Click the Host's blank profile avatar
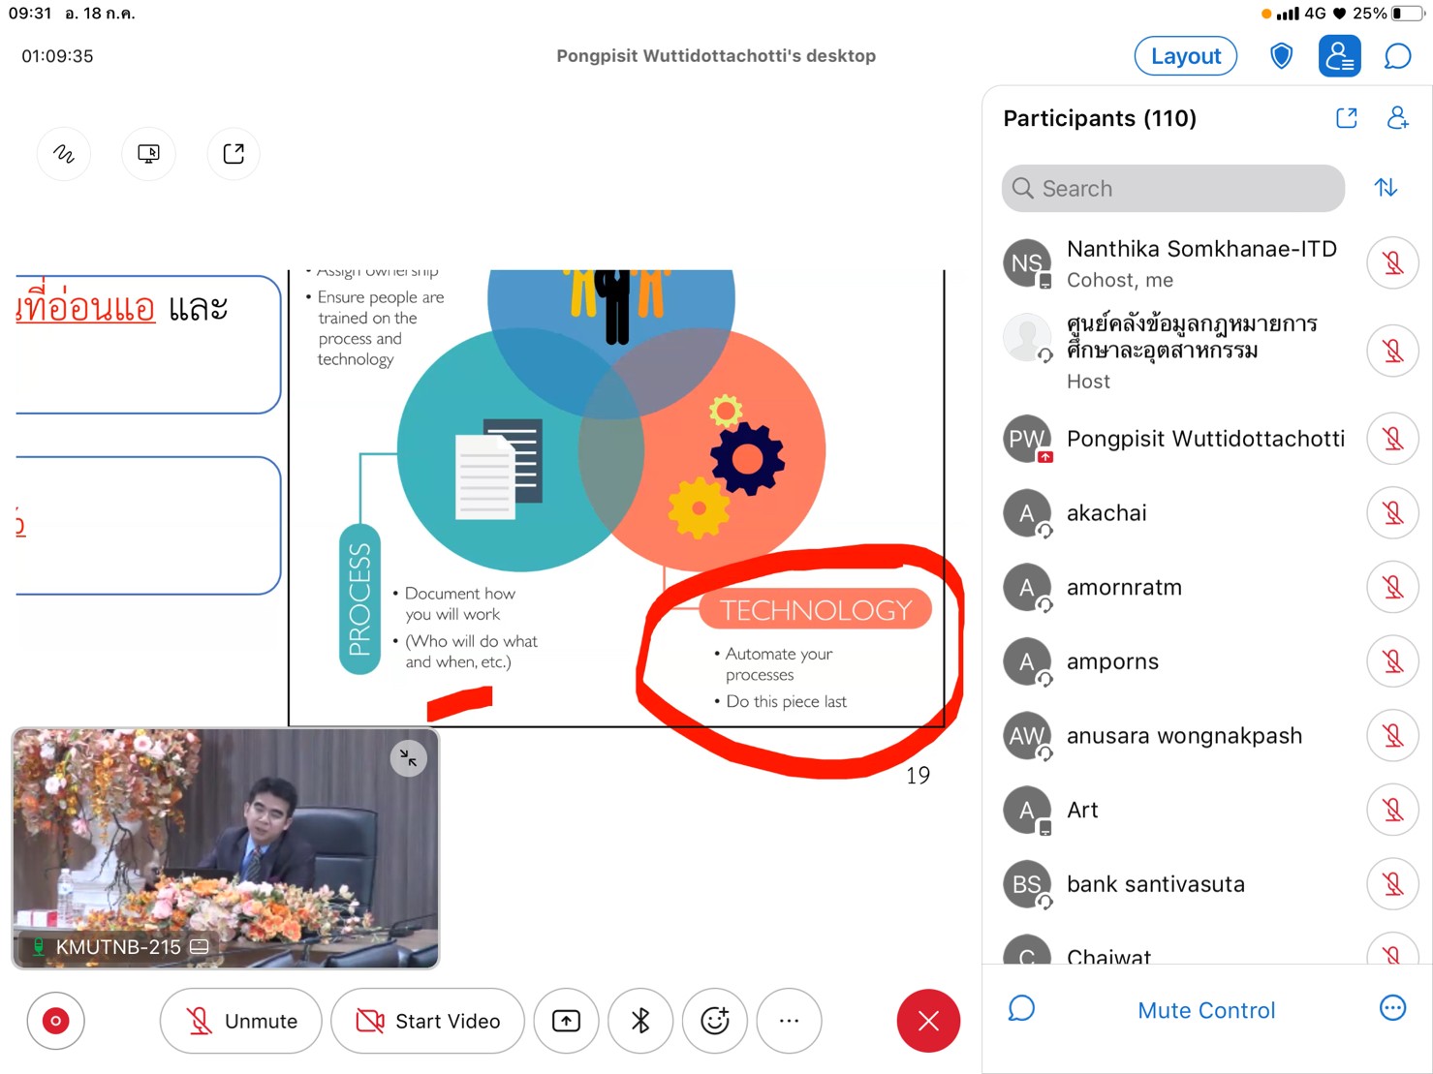1433x1074 pixels. [1027, 338]
